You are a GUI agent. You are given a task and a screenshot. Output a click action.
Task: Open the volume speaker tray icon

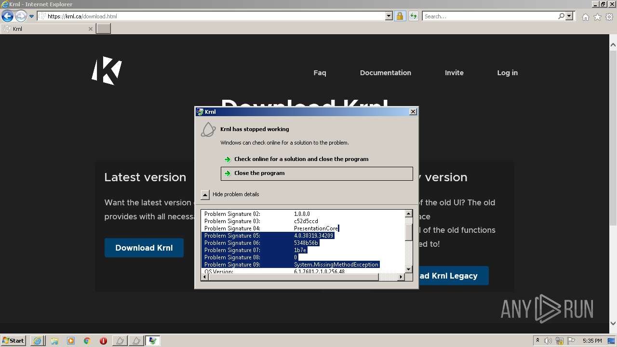pyautogui.click(x=548, y=341)
